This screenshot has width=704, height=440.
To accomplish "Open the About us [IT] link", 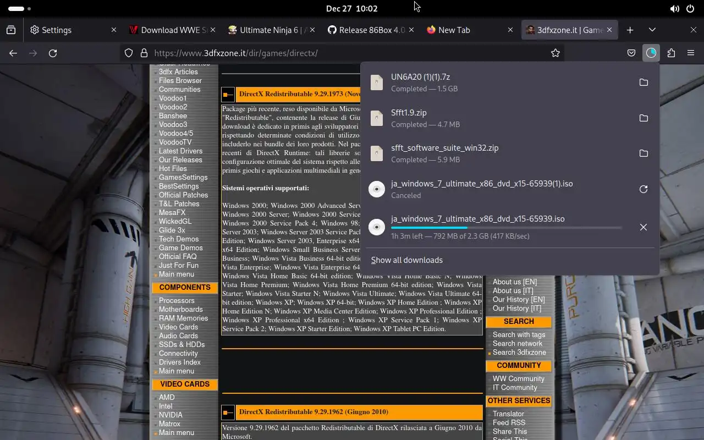I will pyautogui.click(x=513, y=291).
